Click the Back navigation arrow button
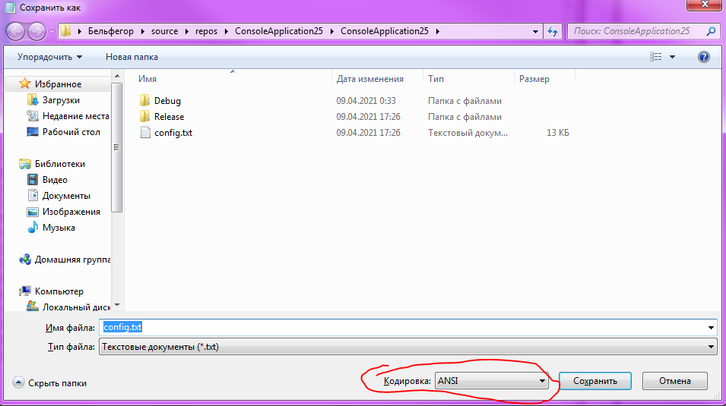 [15, 31]
